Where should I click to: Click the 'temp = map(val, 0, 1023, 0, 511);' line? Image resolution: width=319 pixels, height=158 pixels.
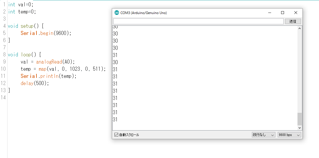click(x=63, y=69)
